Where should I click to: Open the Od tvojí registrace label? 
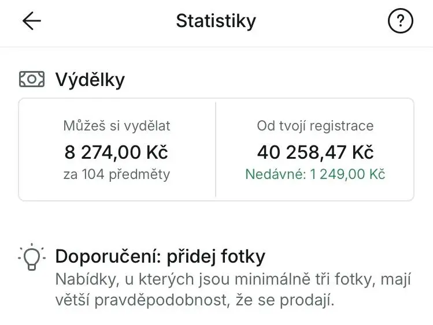tap(315, 126)
